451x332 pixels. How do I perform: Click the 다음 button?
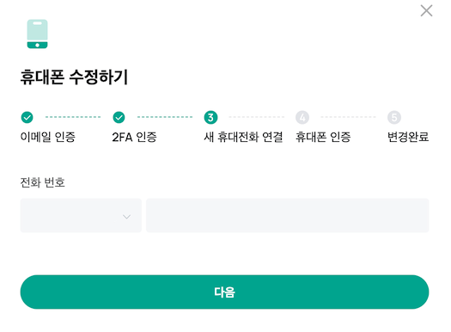click(224, 292)
